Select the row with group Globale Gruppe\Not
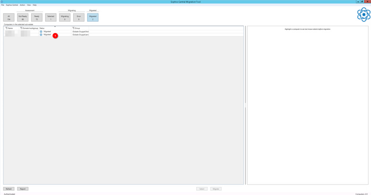This screenshot has height=195, width=371. point(123,31)
